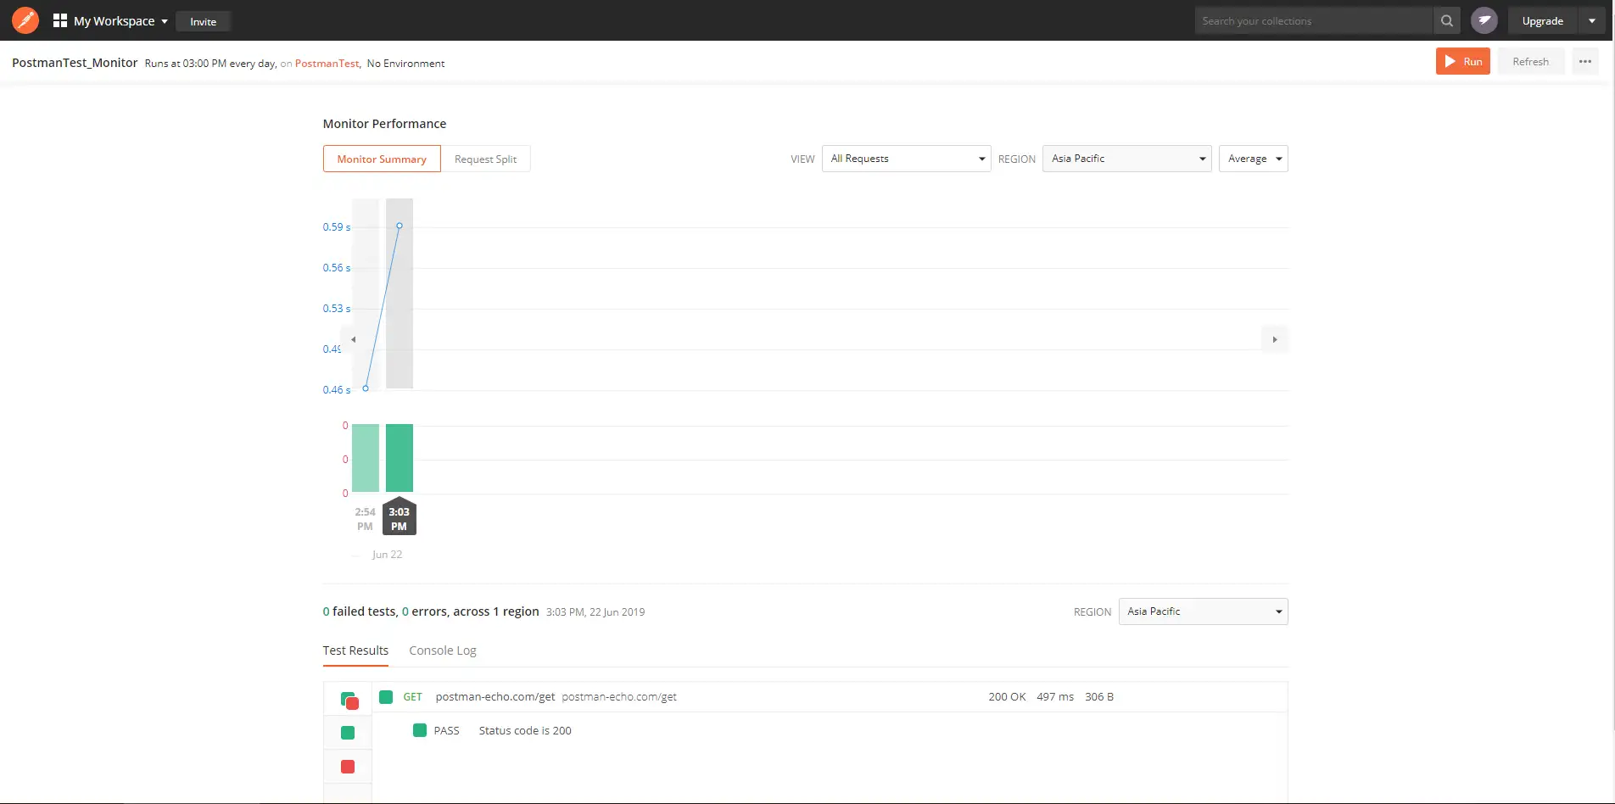Viewport: 1615px width, 804px height.
Task: Open the My Workspace dropdown
Action: point(110,21)
